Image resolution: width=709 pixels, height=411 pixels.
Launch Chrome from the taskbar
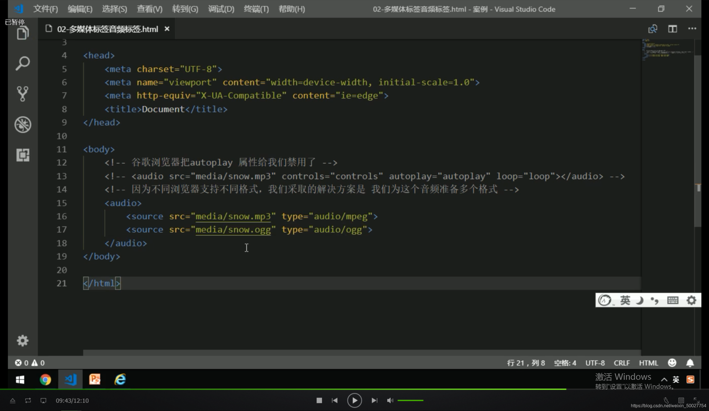pyautogui.click(x=45, y=379)
